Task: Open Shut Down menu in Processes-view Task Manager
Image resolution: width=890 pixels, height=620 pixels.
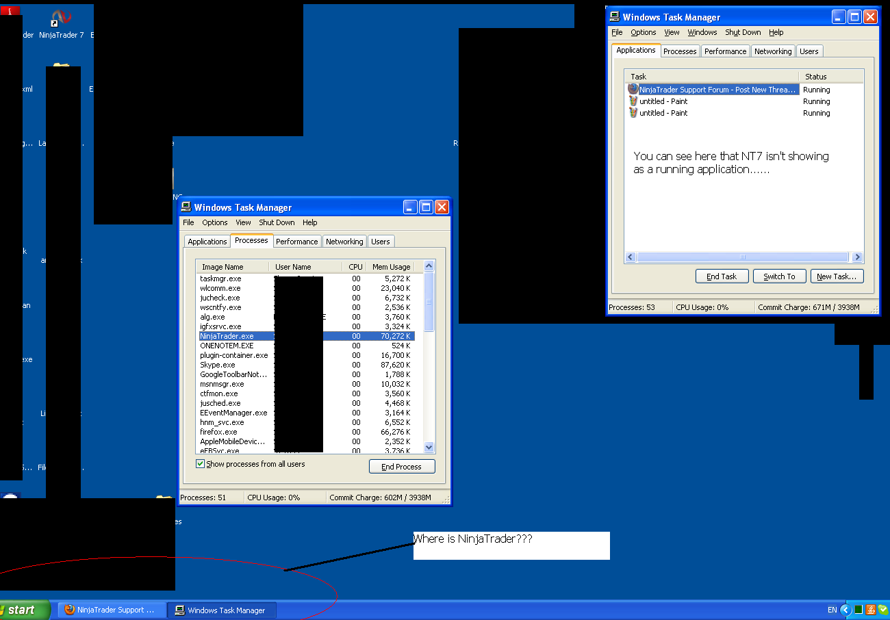Action: (x=277, y=222)
